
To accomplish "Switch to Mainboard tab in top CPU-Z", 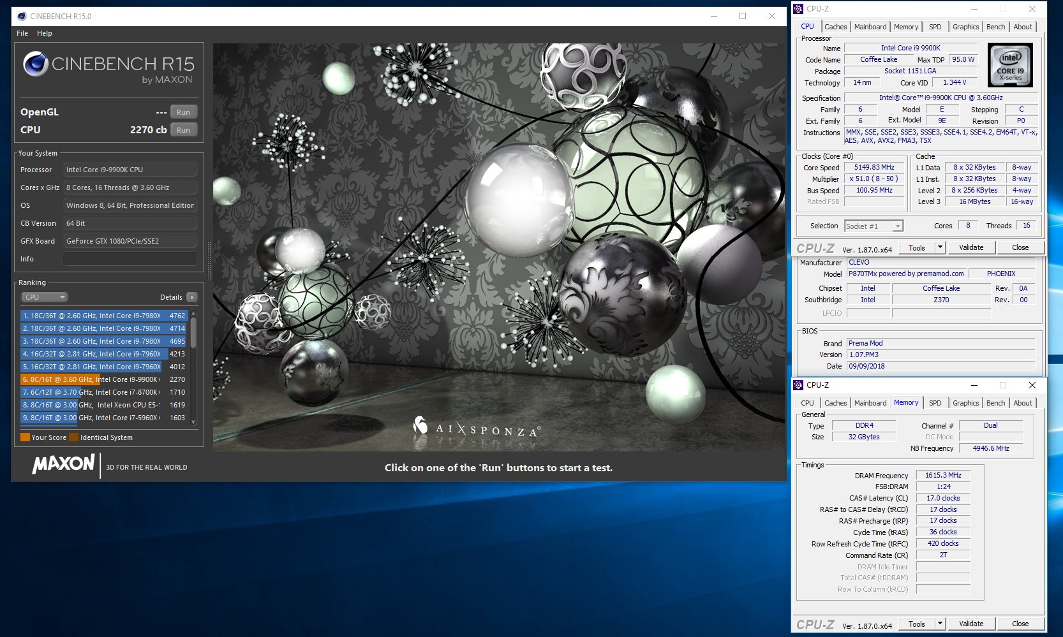I will 870,27.
